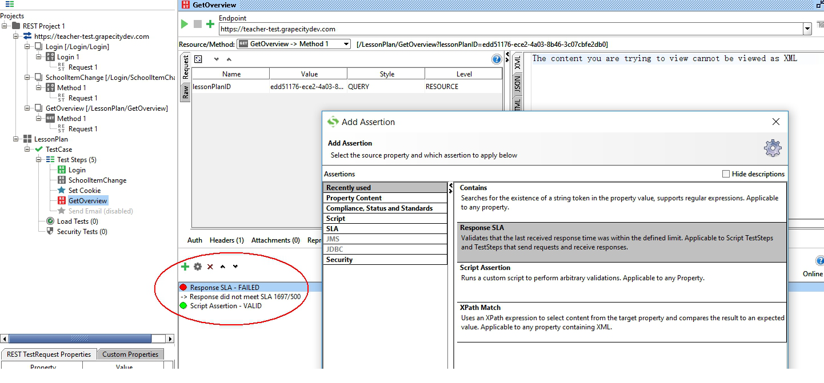Open the Custom Properties tab
824x383 pixels.
[130, 354]
